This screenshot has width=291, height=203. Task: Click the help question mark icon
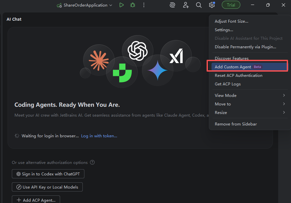click(92, 162)
